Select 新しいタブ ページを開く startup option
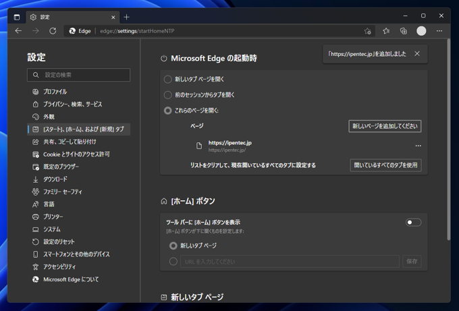The height and width of the screenshot is (311, 459). pyautogui.click(x=167, y=80)
